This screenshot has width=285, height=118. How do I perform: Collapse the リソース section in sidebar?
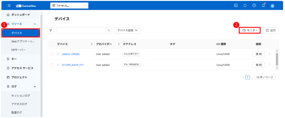coord(35,24)
